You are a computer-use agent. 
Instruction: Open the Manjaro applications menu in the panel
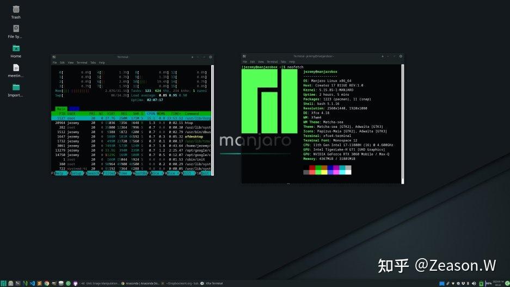[3, 283]
